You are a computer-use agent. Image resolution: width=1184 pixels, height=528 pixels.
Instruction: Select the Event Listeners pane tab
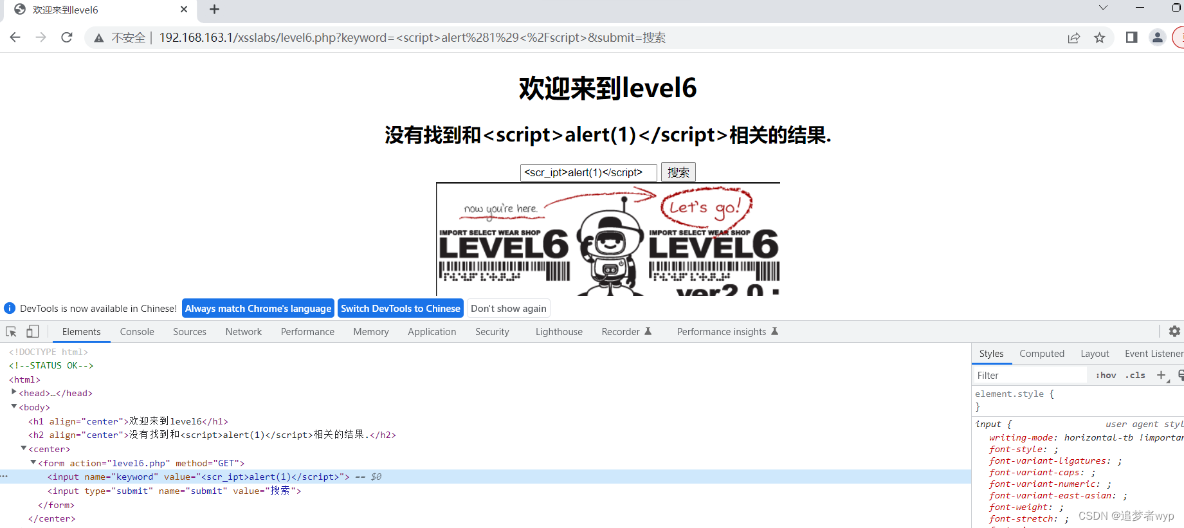1154,354
